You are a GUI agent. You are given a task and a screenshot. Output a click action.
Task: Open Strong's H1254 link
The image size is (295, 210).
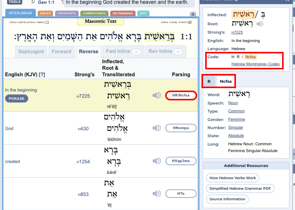pyautogui.click(x=83, y=162)
